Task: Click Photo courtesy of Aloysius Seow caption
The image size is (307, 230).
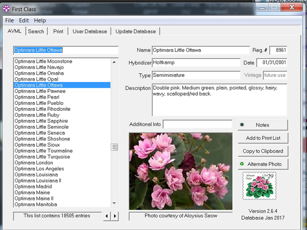Action: (181, 216)
